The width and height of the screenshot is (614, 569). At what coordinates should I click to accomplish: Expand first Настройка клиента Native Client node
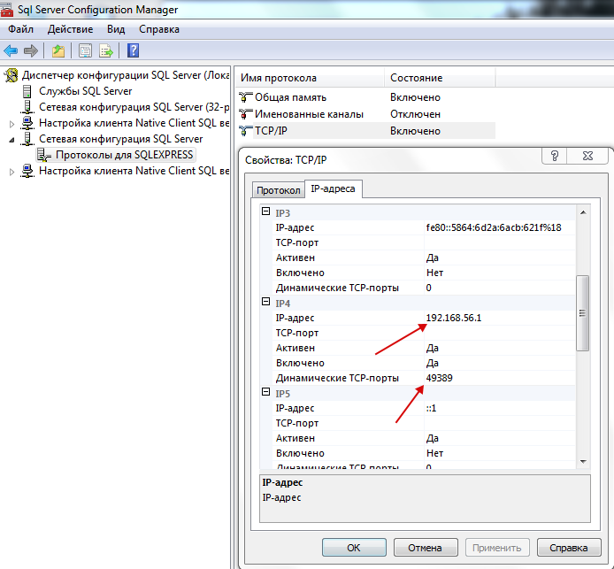pos(12,124)
